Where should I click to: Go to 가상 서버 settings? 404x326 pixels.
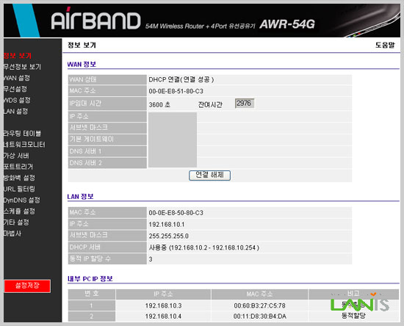click(x=16, y=156)
